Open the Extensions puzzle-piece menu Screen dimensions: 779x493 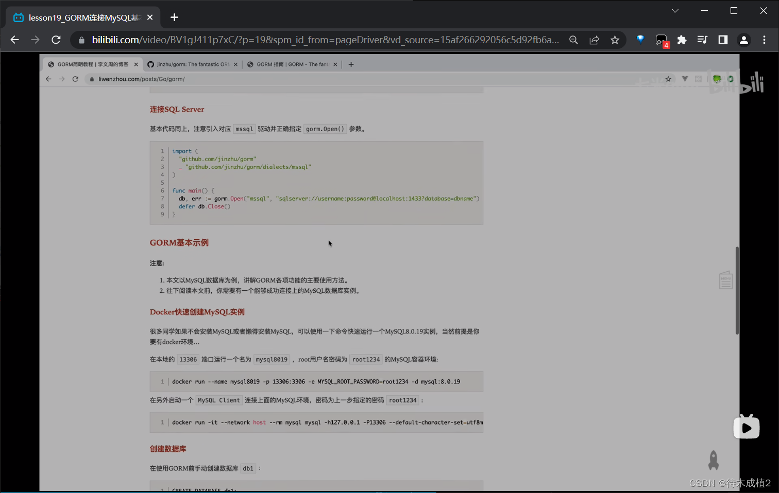[x=682, y=40]
